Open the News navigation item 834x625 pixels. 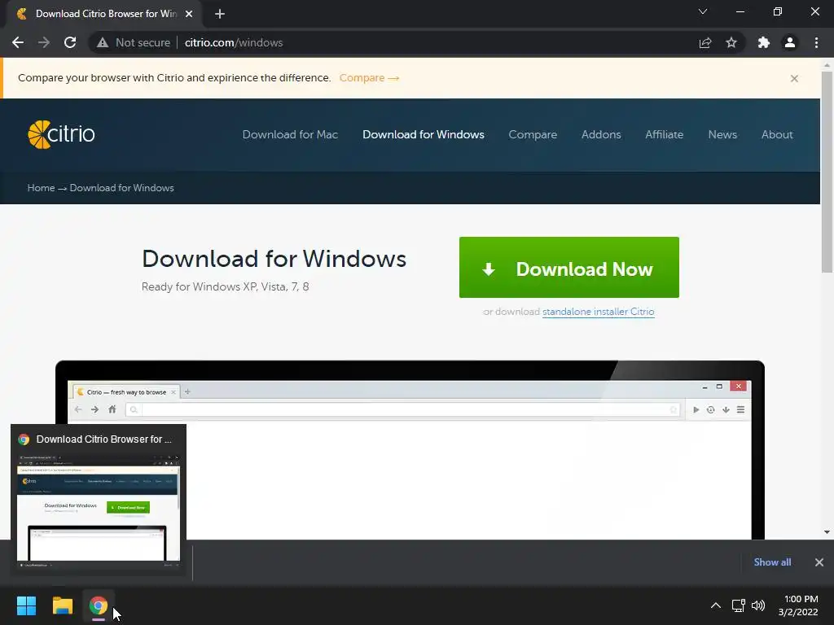coord(722,134)
